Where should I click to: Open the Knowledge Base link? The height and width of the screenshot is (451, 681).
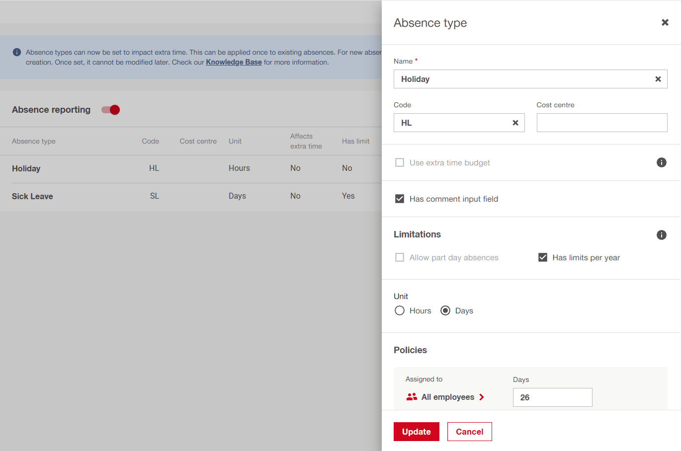pyautogui.click(x=234, y=62)
